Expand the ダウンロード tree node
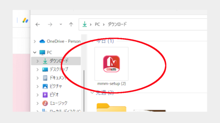This screenshot has width=220, height=123. [37, 61]
